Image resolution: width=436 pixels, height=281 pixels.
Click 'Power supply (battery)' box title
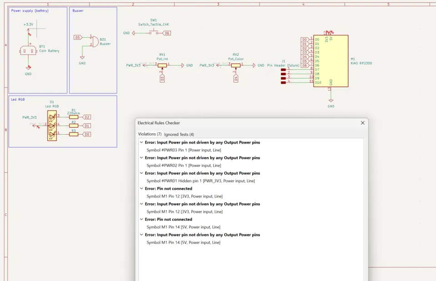pyautogui.click(x=30, y=10)
